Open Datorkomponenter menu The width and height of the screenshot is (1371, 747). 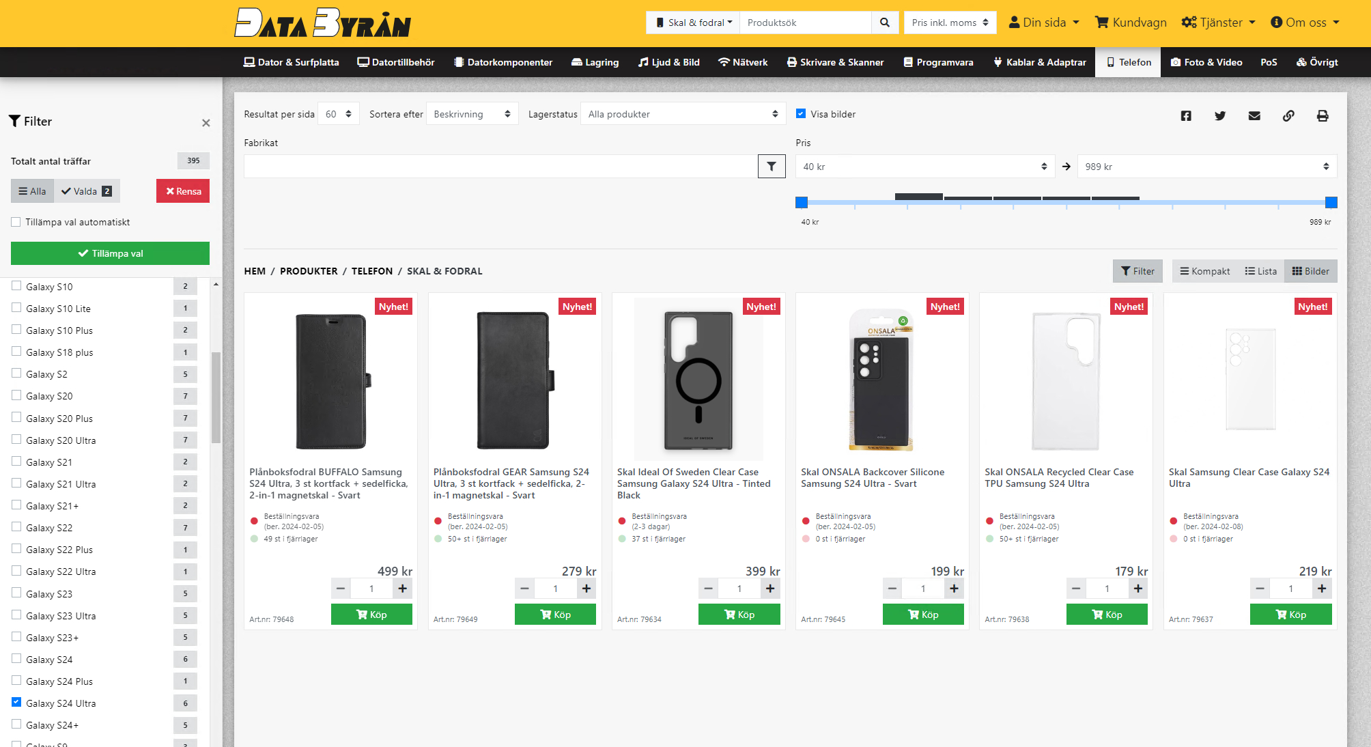coord(503,62)
